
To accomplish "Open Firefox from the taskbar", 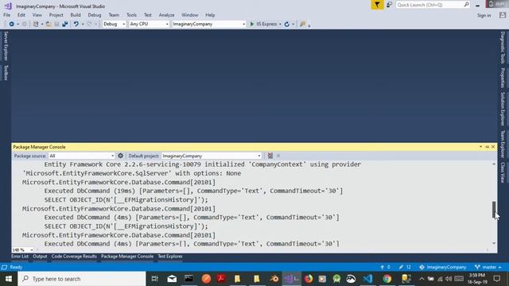I will (309, 279).
